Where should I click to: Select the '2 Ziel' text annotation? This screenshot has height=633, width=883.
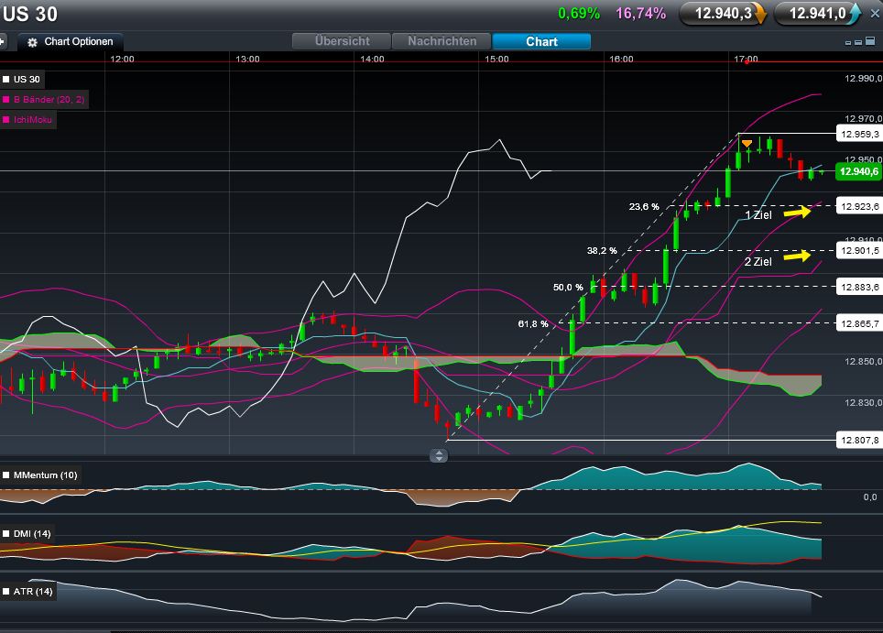click(758, 262)
